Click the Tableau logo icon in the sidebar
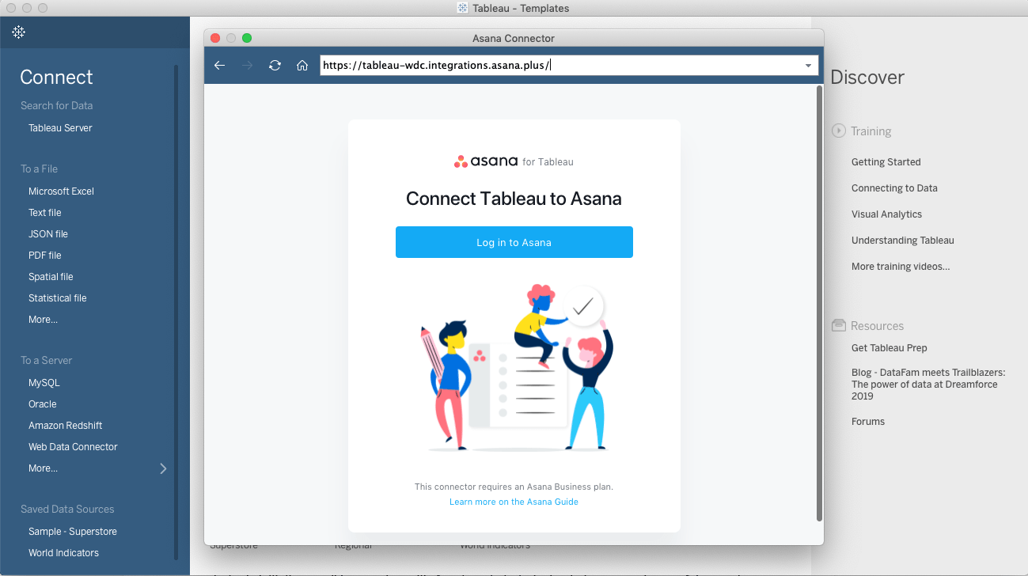This screenshot has height=576, width=1028. pos(19,32)
